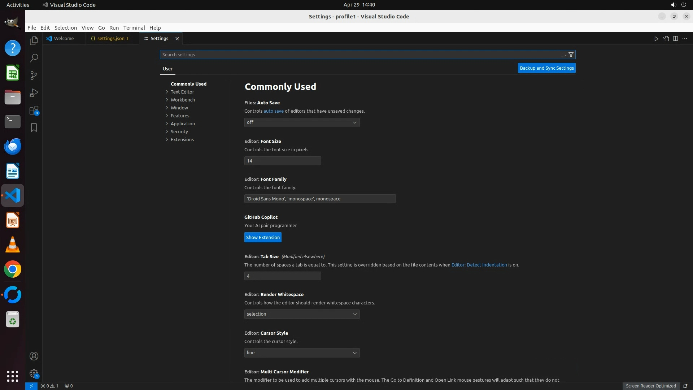Click the split editor right icon
693x390 pixels.
coord(675,39)
